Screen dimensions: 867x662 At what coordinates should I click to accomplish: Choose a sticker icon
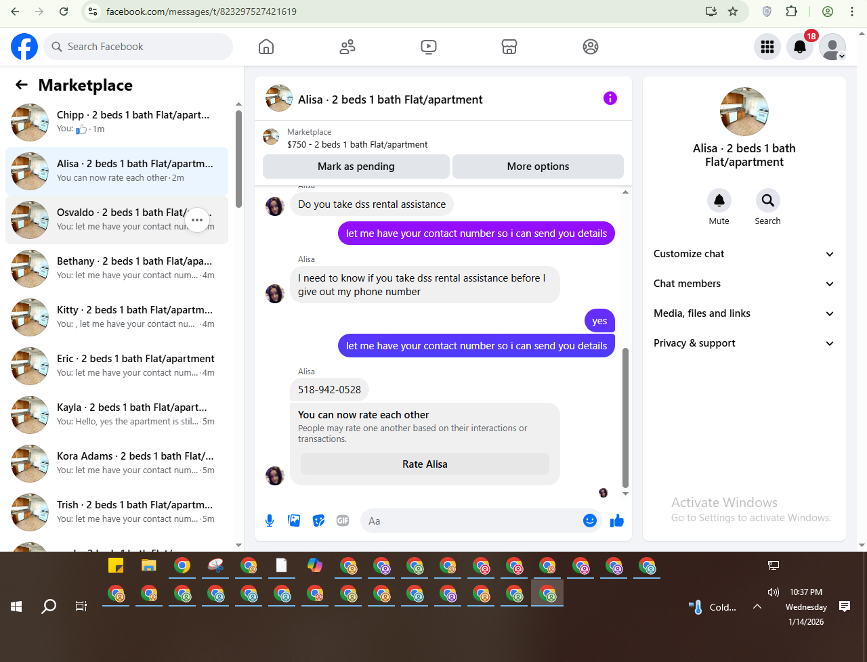point(318,521)
